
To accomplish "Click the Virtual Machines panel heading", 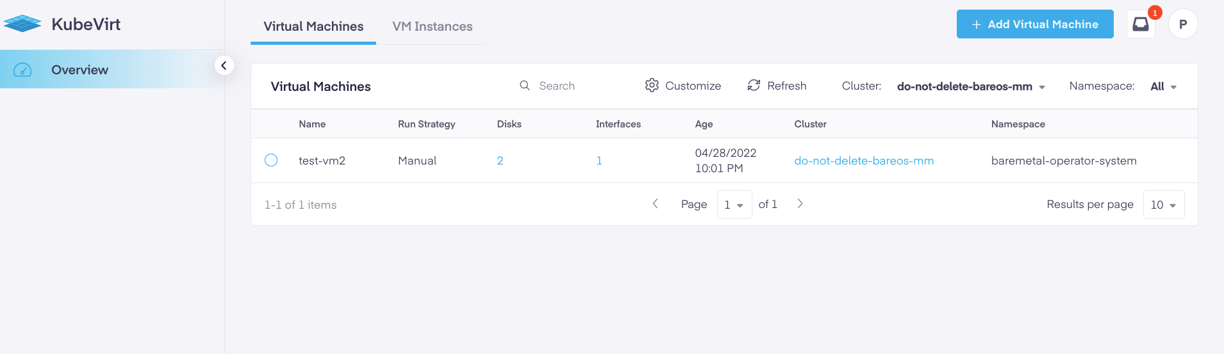I will pyautogui.click(x=320, y=86).
